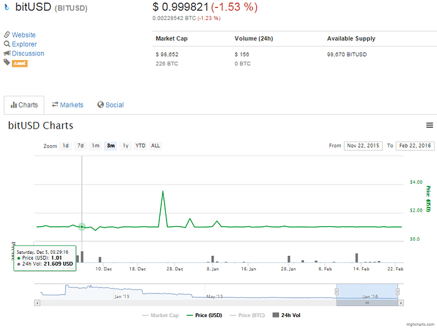Click the 98,670 BITUSD supply value
This screenshot has width=437, height=329.
[x=347, y=55]
